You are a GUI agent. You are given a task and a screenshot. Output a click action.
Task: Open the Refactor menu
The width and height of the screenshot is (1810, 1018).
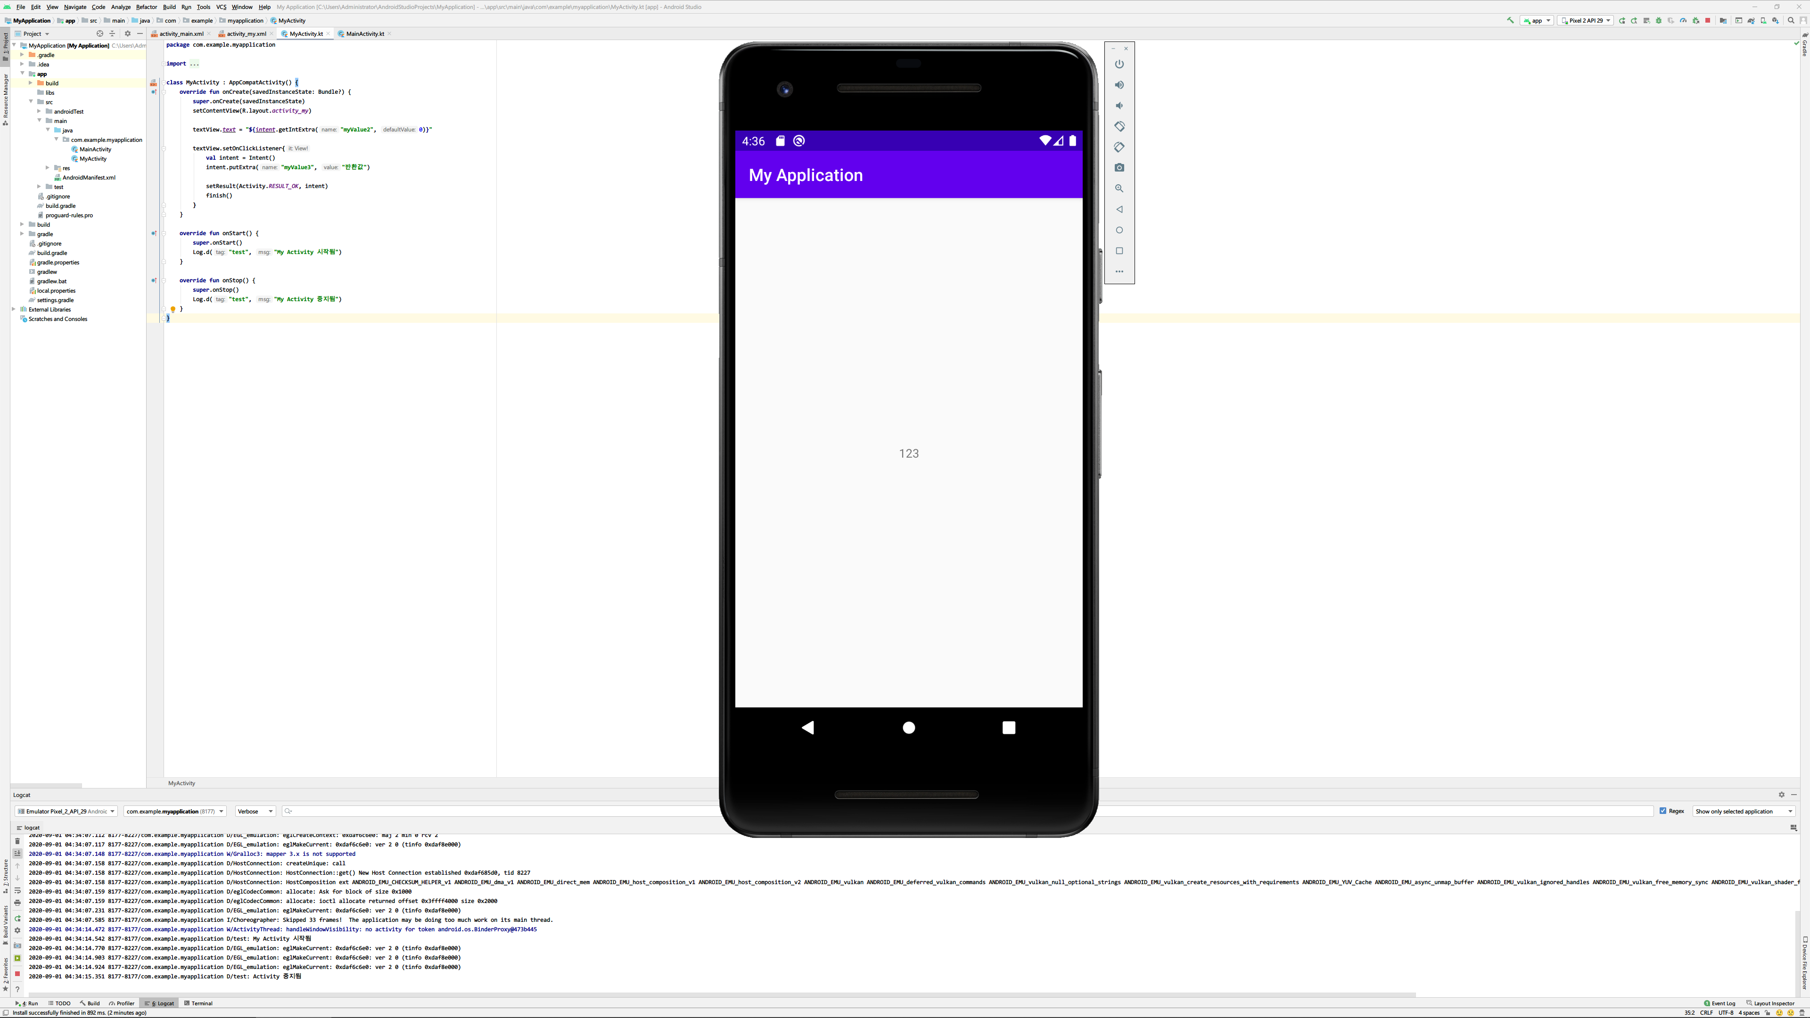(146, 7)
